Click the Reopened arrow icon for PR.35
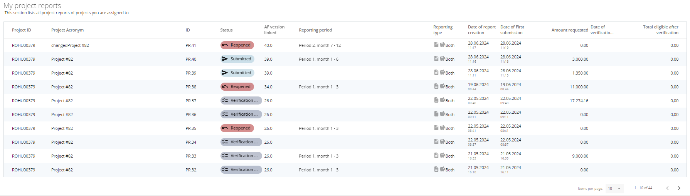The image size is (690, 196). pyautogui.click(x=225, y=128)
